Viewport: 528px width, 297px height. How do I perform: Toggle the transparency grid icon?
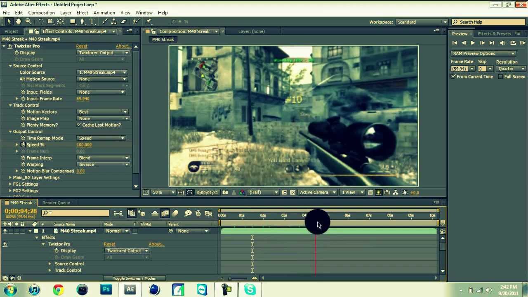(293, 192)
